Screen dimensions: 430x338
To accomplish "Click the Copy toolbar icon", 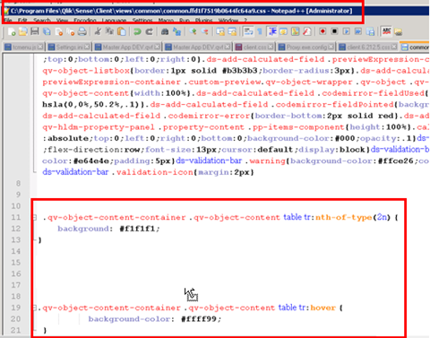I will tap(109, 31).
